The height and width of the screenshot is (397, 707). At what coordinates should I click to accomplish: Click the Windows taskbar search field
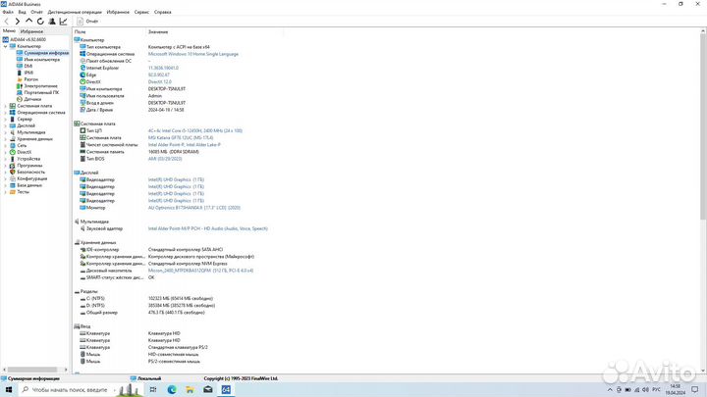(69, 389)
